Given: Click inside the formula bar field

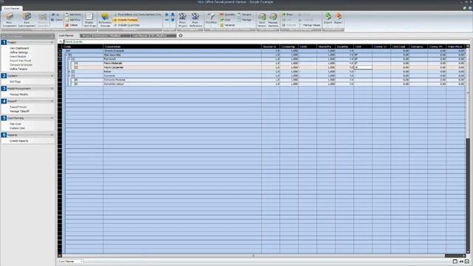Looking at the screenshot, I should point(267,41).
